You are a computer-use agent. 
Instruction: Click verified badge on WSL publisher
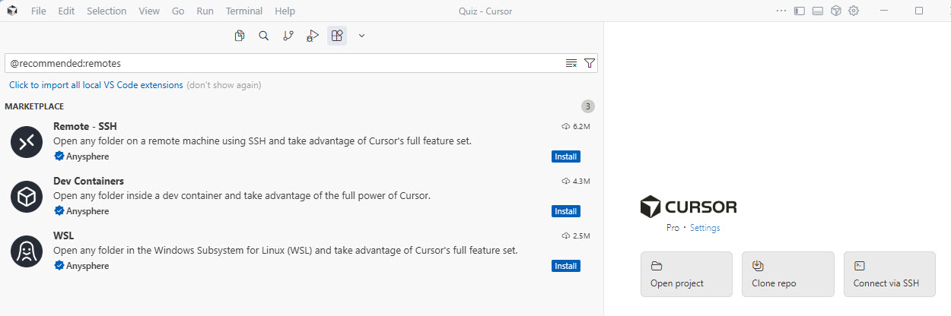[59, 266]
